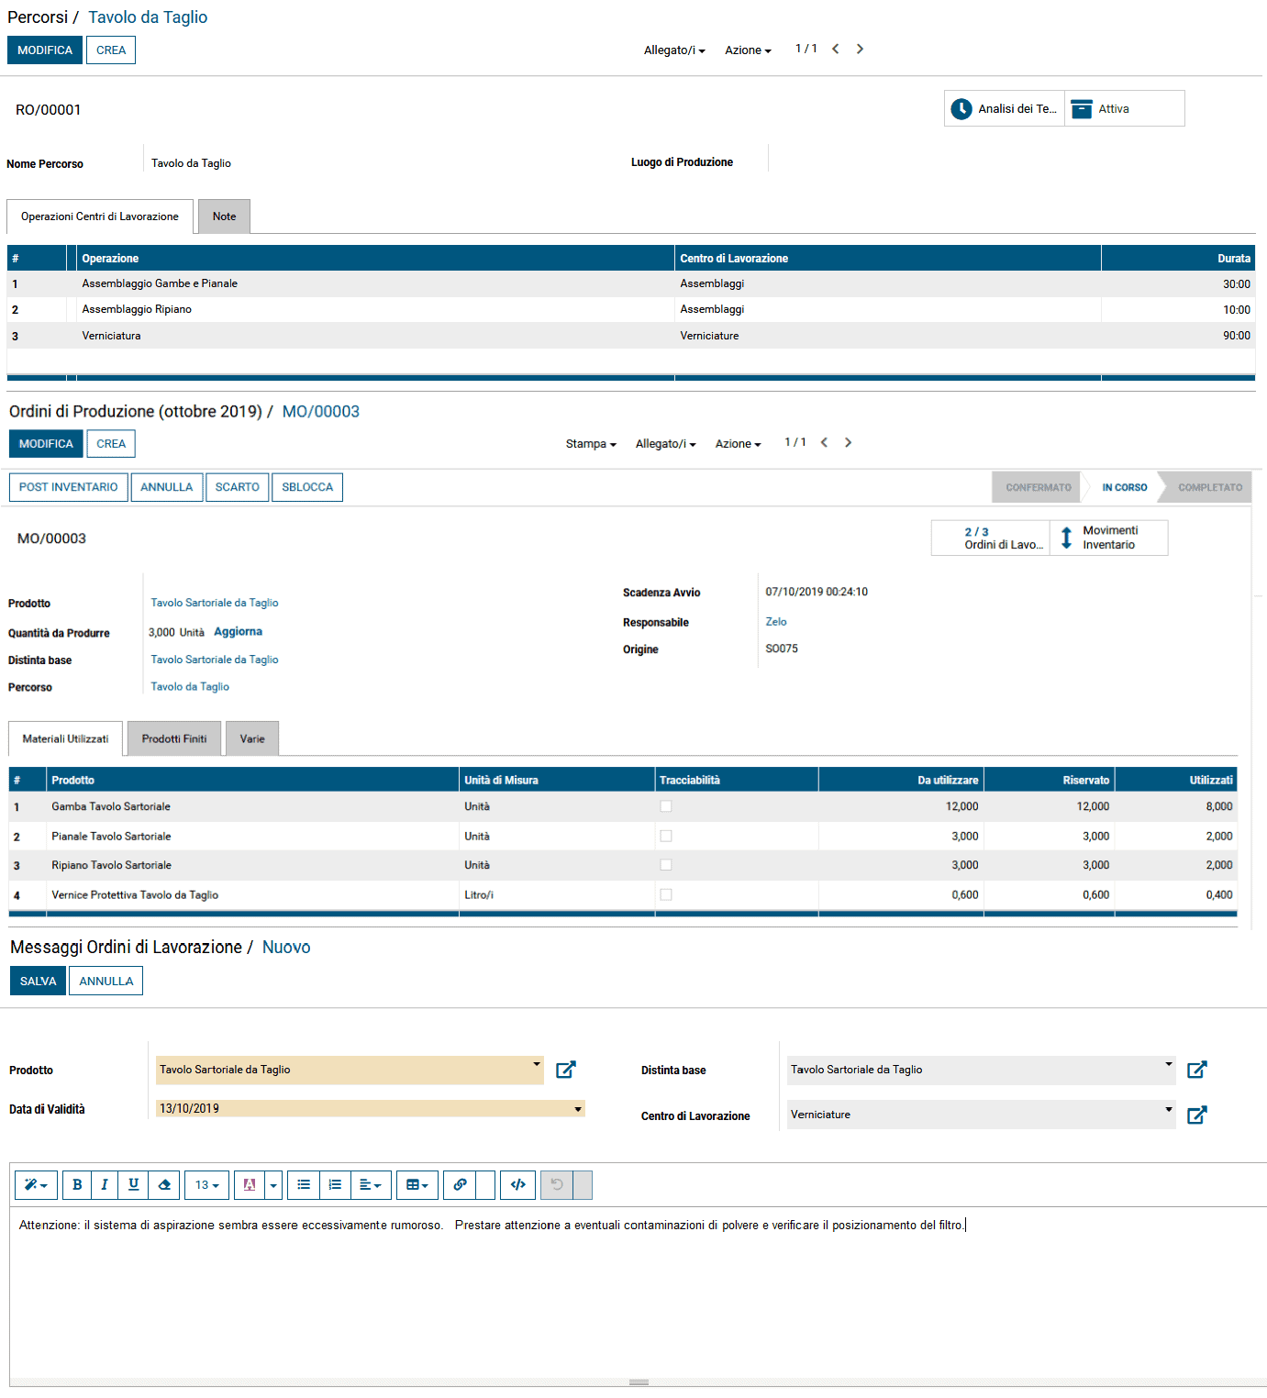Open the font size 13 dropdown

(206, 1185)
